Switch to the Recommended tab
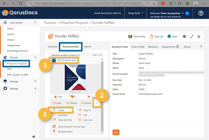This screenshot has height=140, width=209. [x=71, y=47]
